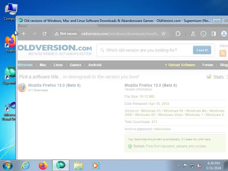Screen dimensions: 228x171
Task: Minimize the Supermium browser window
Action: pos(217,21)
